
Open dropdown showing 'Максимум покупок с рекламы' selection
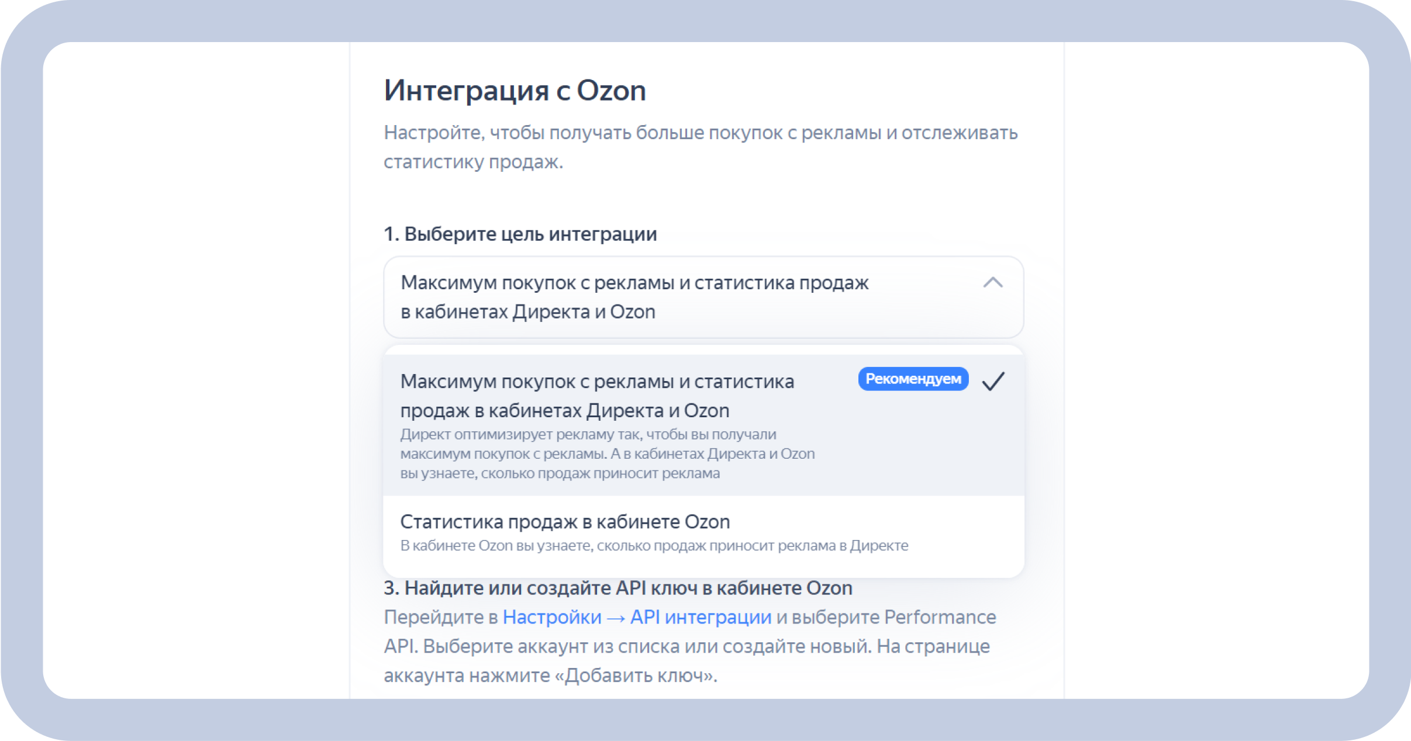[x=703, y=297]
